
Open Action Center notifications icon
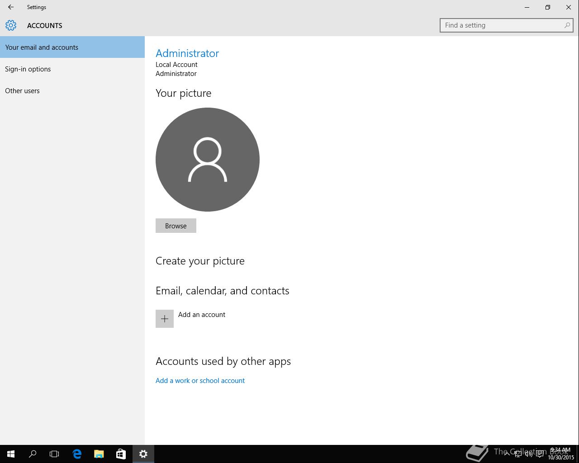point(540,454)
